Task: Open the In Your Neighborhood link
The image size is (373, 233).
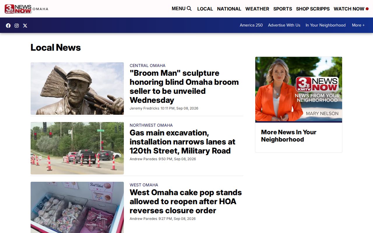Action: tap(326, 25)
